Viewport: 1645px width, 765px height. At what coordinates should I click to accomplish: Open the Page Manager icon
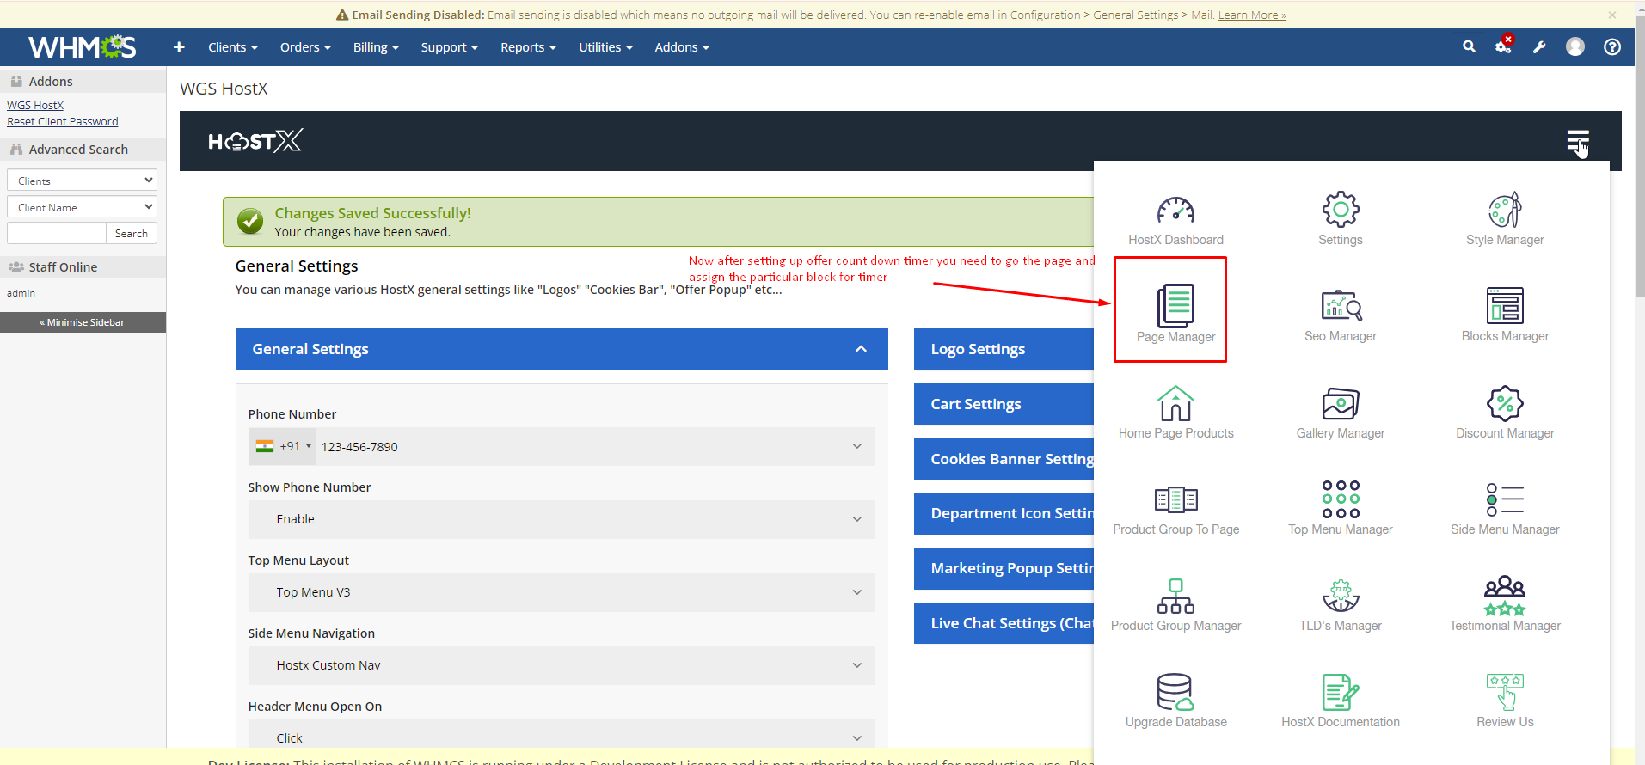click(x=1175, y=307)
